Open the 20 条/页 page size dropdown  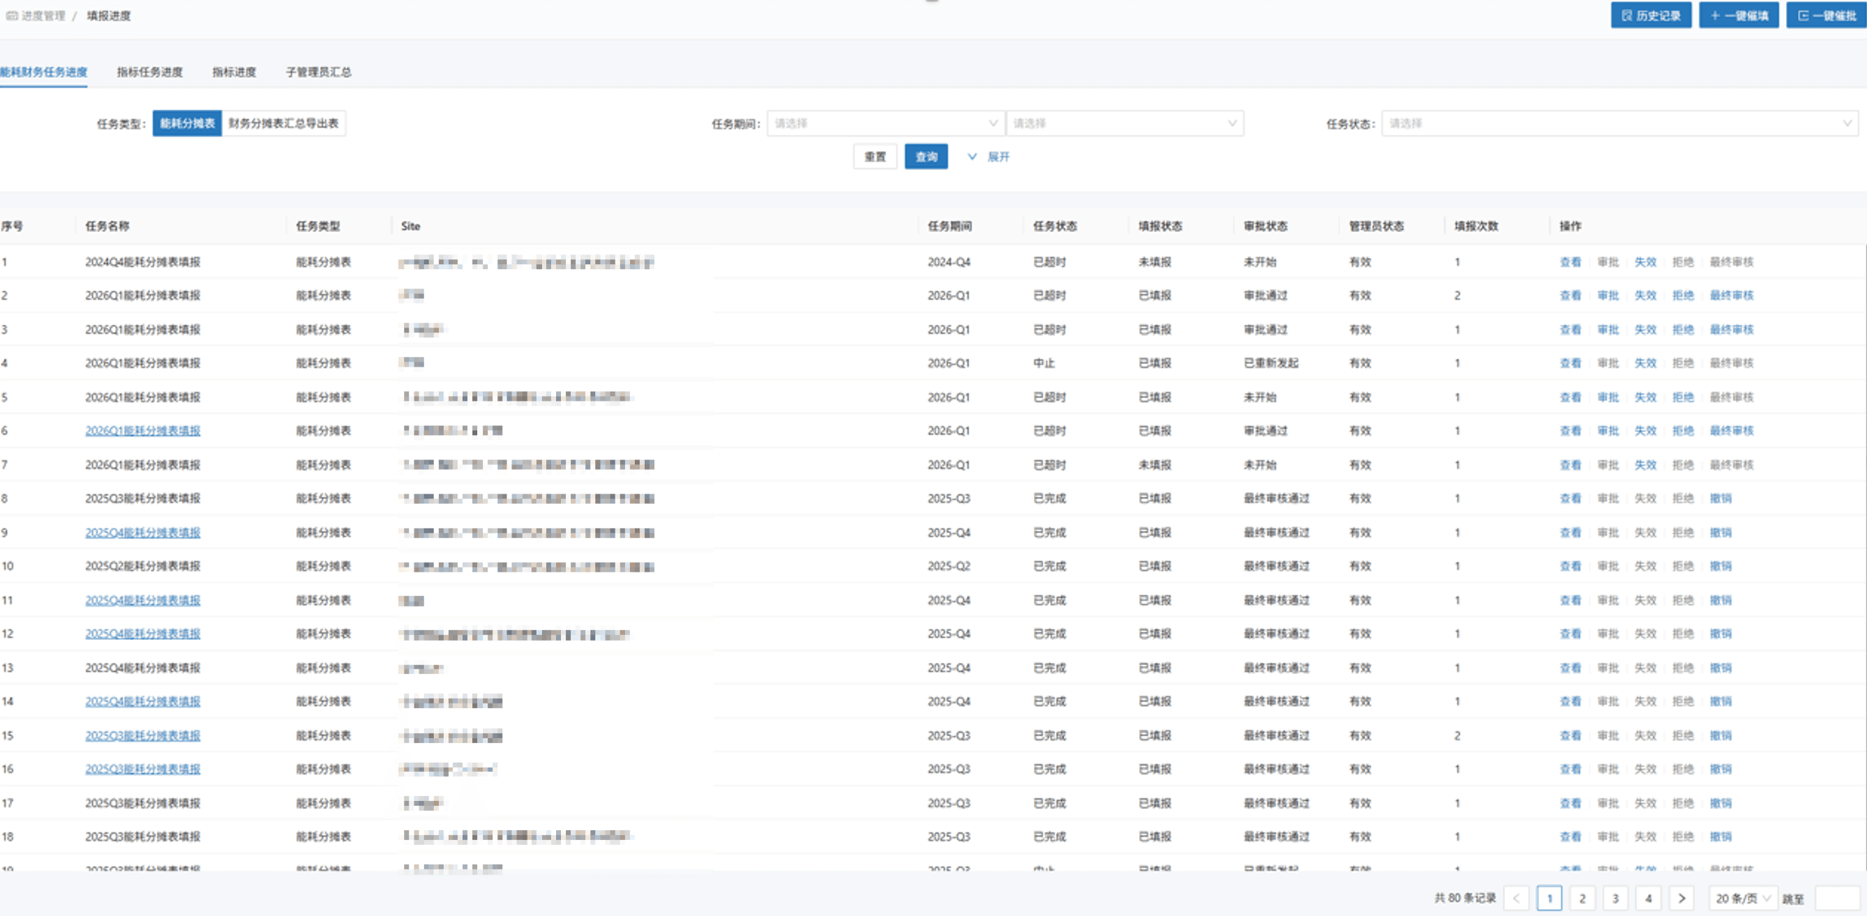point(1742,898)
